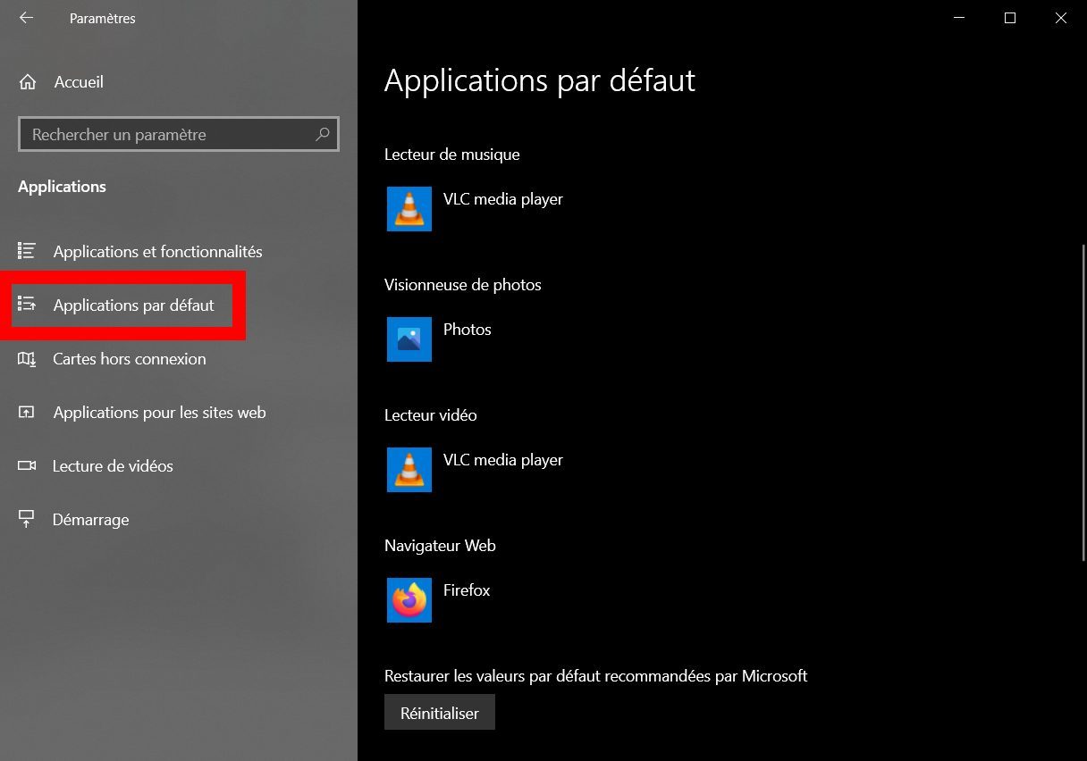Screen dimensions: 1087x761
Task: Change the VLC media player music default
Action: (x=503, y=199)
